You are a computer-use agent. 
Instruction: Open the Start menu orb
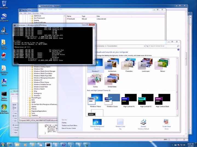pos(3,145)
